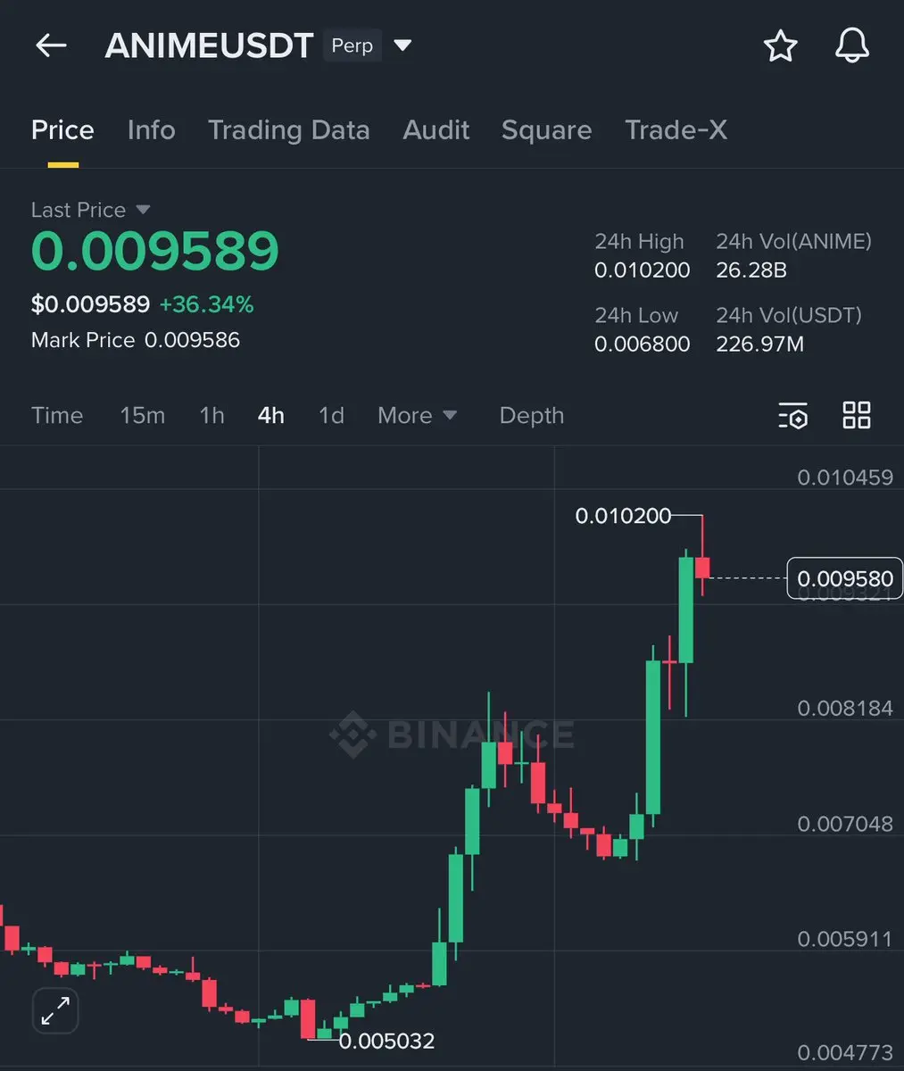The height and width of the screenshot is (1071, 904).
Task: Tap the 0.005911 axis price label
Action: click(x=845, y=939)
